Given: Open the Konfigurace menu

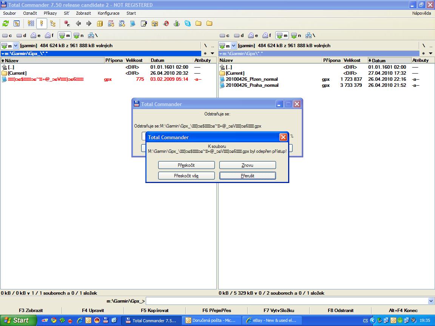Looking at the screenshot, I should coord(108,13).
